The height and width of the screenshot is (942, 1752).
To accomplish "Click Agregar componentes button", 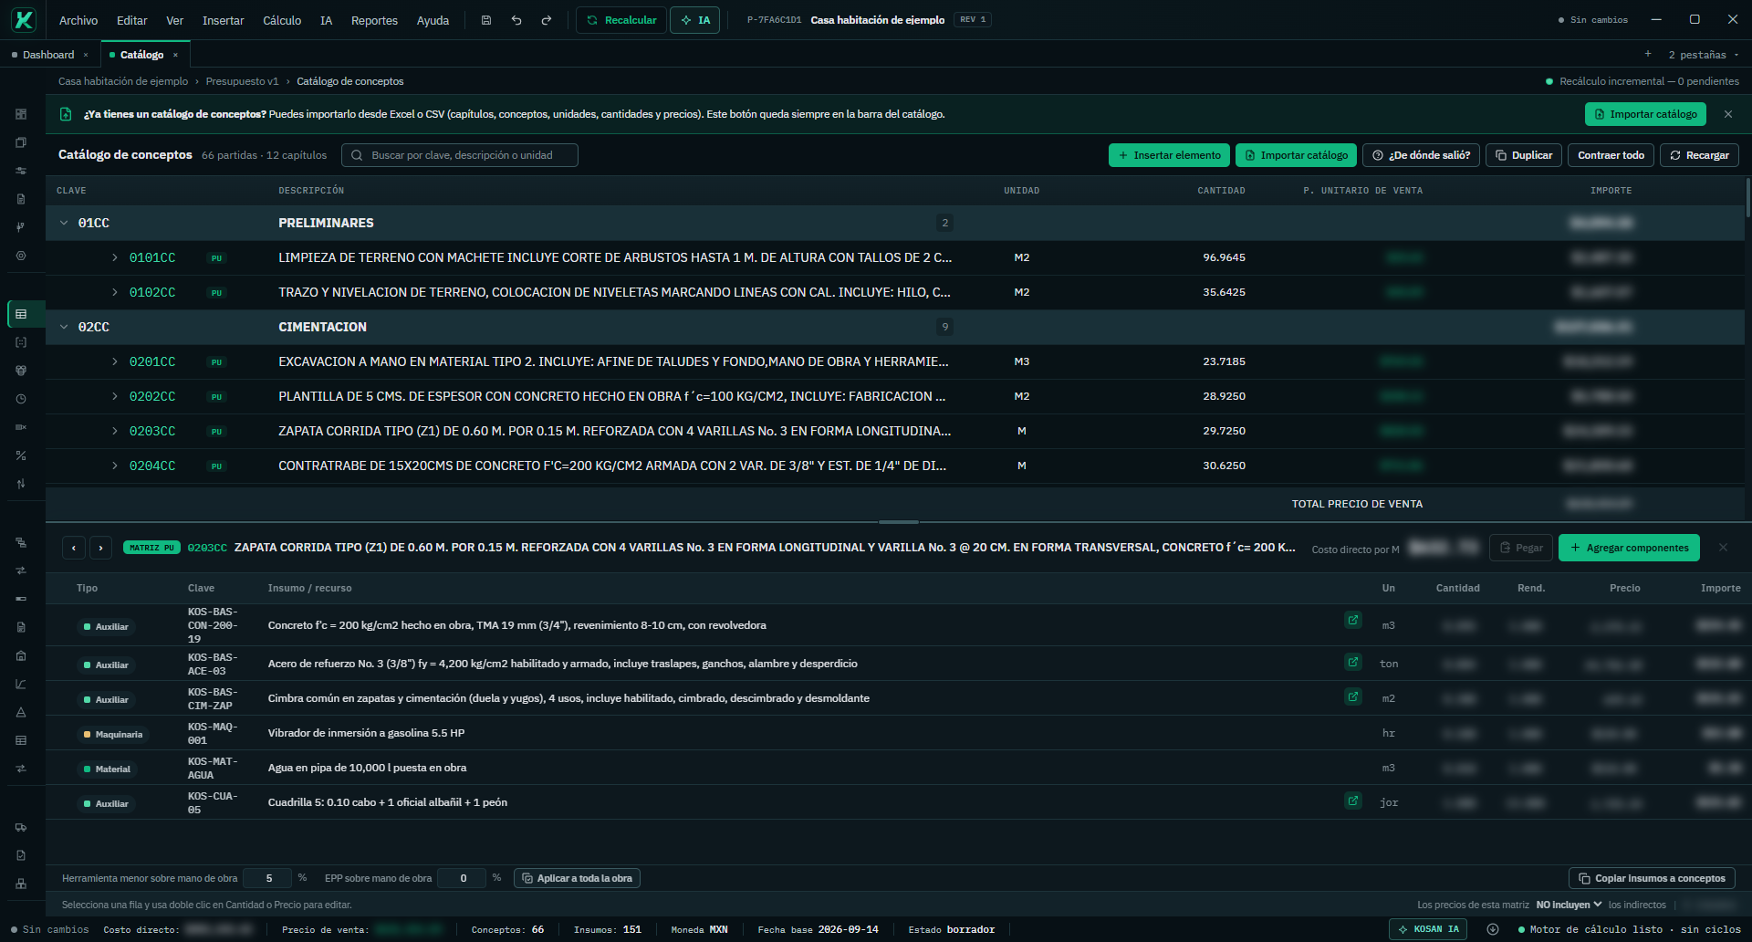I will pyautogui.click(x=1629, y=548).
